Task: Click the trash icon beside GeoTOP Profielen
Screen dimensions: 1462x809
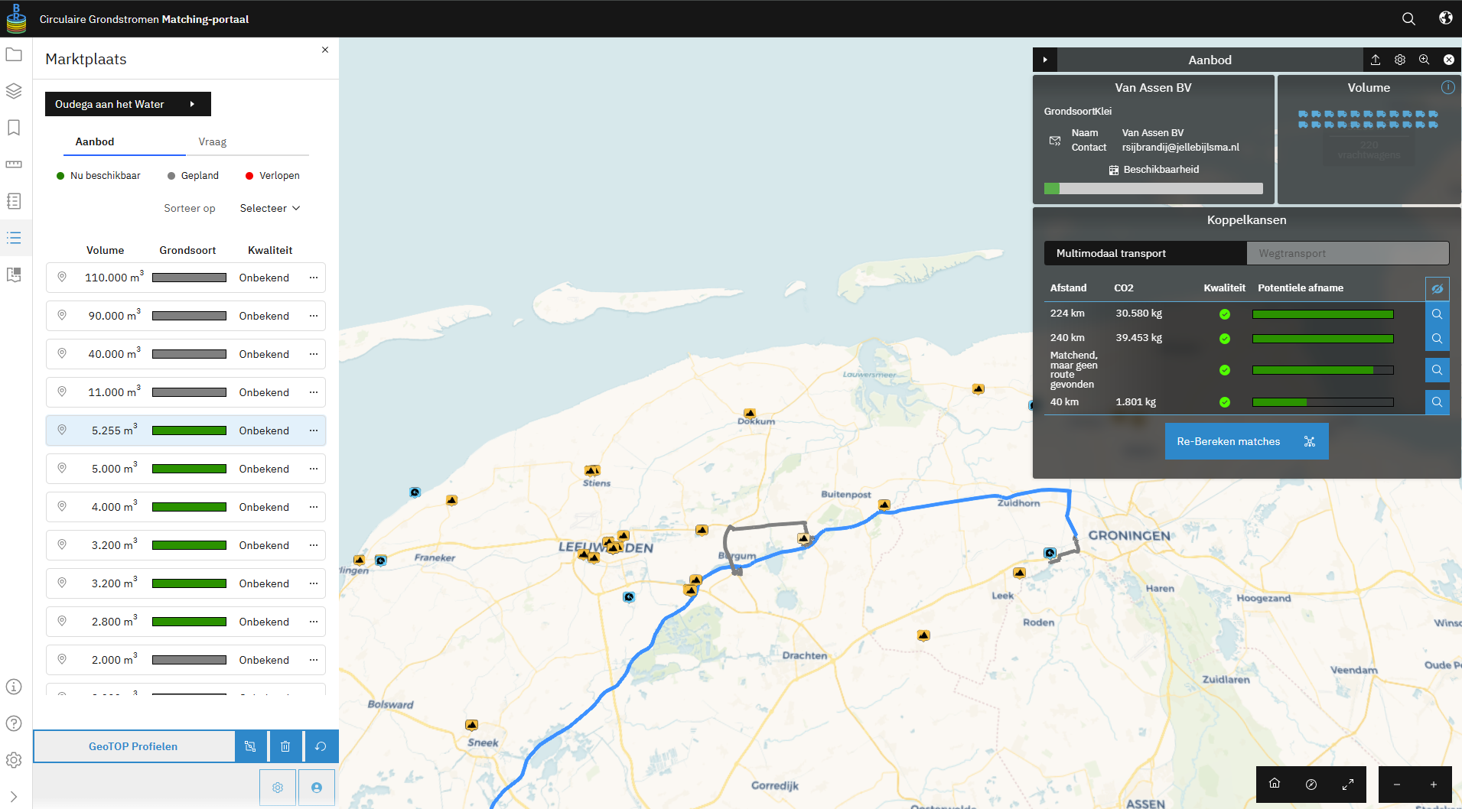Action: click(x=285, y=746)
